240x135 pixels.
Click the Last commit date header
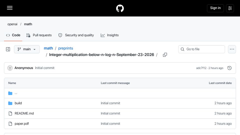click(x=220, y=83)
